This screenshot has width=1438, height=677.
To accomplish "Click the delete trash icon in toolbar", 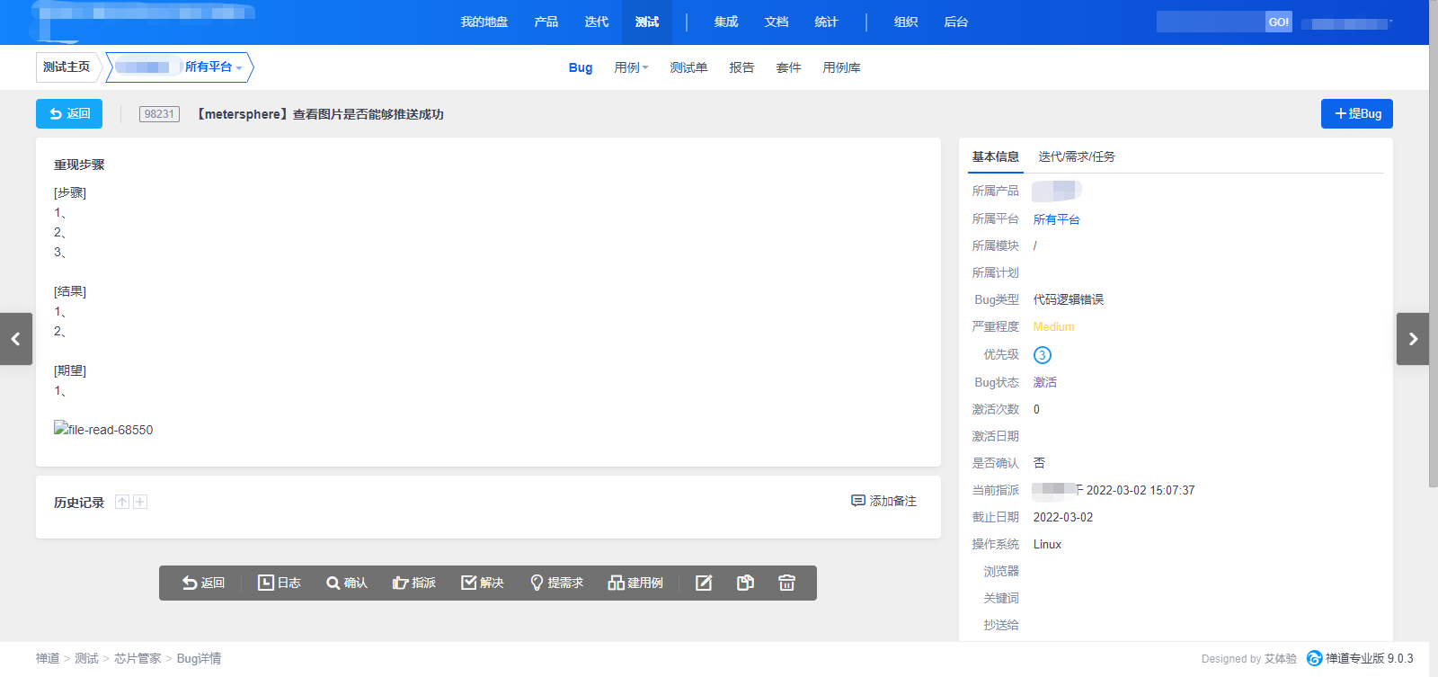I will (786, 583).
